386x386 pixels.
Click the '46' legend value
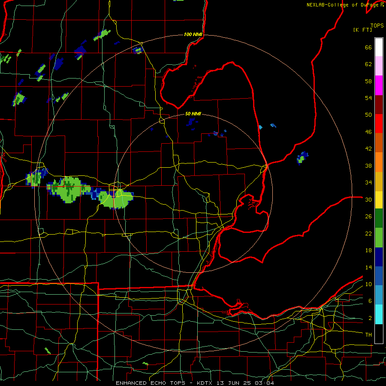[368, 132]
